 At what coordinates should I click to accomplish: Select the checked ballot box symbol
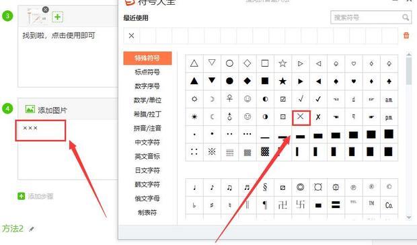(x=282, y=99)
